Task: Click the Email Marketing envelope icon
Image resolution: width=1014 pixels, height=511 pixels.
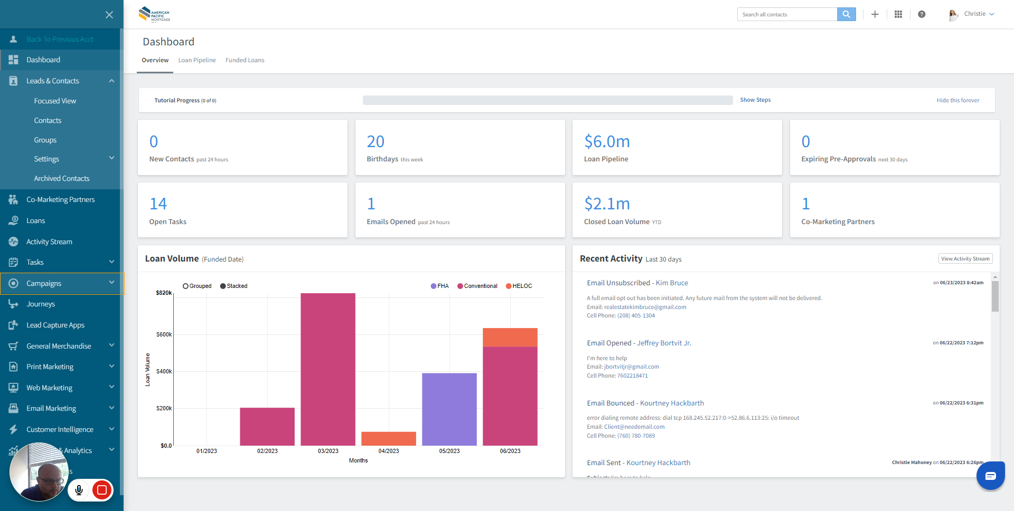Action: point(14,408)
